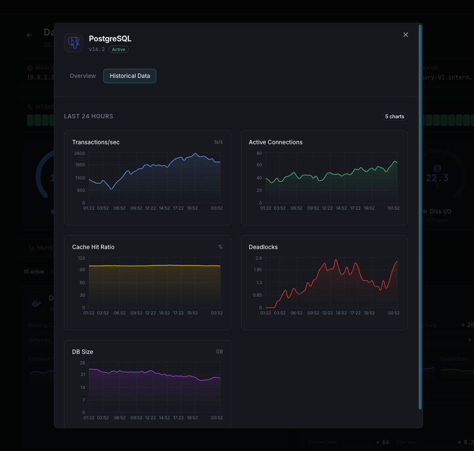The width and height of the screenshot is (474, 451).
Task: Click the Docker whale icon
Action: pyautogui.click(x=36, y=303)
